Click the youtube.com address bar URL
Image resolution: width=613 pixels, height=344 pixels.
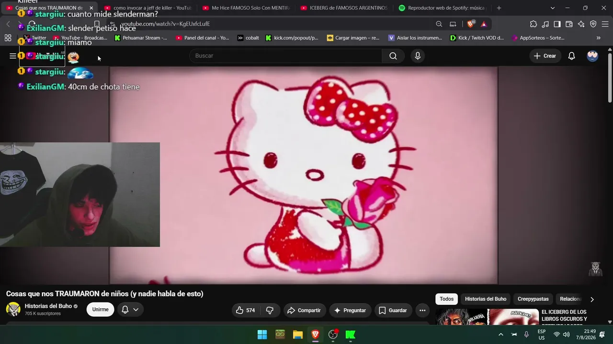[165, 24]
